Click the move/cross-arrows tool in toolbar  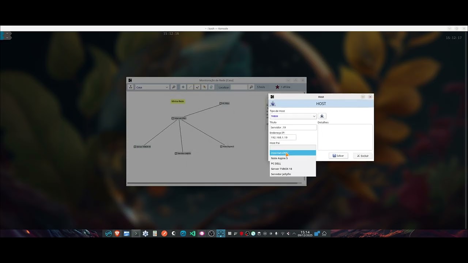click(x=183, y=87)
